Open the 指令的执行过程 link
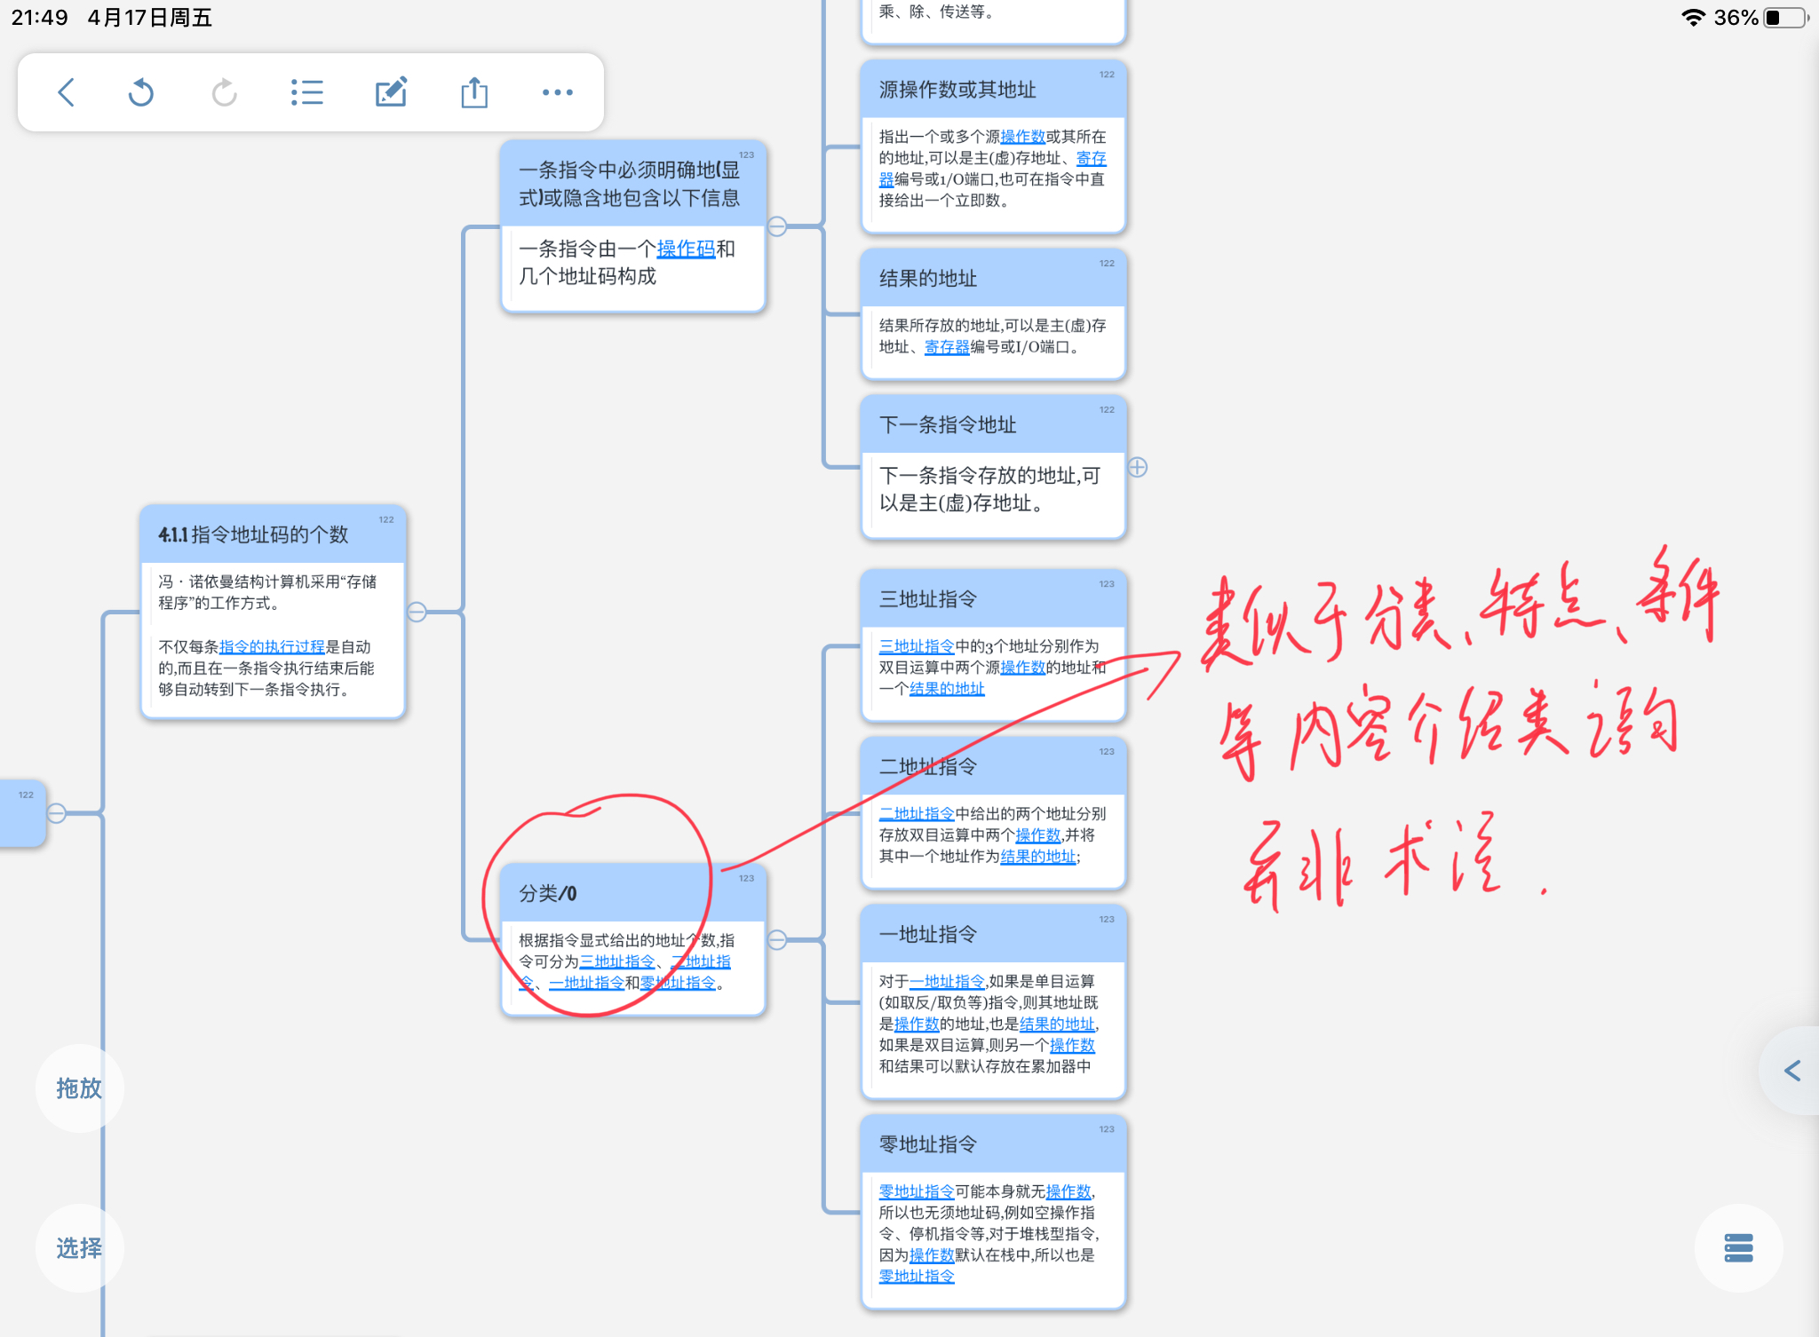The height and width of the screenshot is (1337, 1819). (272, 647)
